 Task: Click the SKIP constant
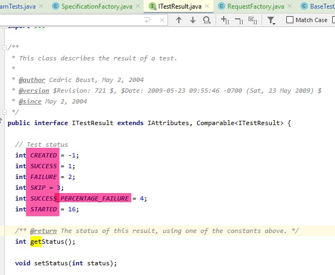38,188
